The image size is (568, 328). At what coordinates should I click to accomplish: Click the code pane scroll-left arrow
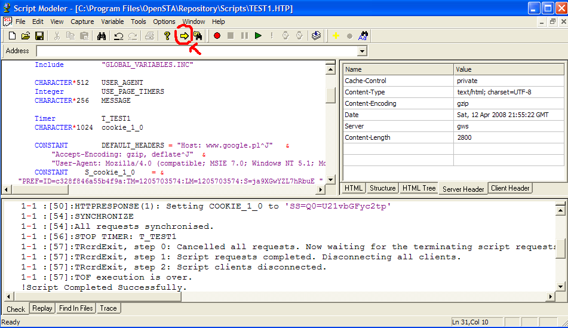click(x=7, y=189)
